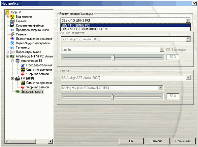This screenshot has height=147, width=198.
Task: Open the Снимок camera item
Action: point(12,21)
